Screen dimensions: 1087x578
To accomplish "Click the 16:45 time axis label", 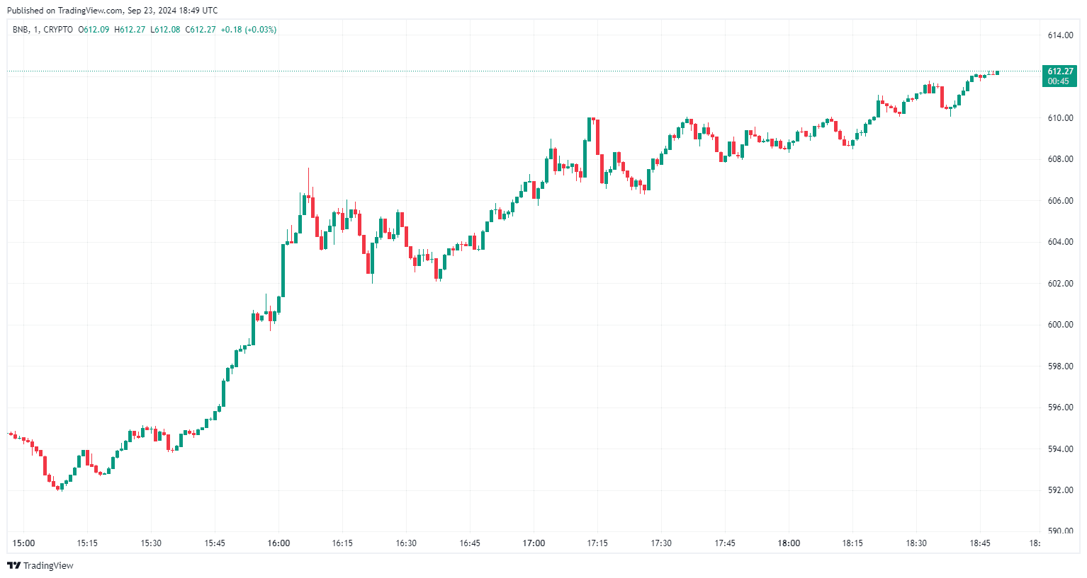I will 470,543.
